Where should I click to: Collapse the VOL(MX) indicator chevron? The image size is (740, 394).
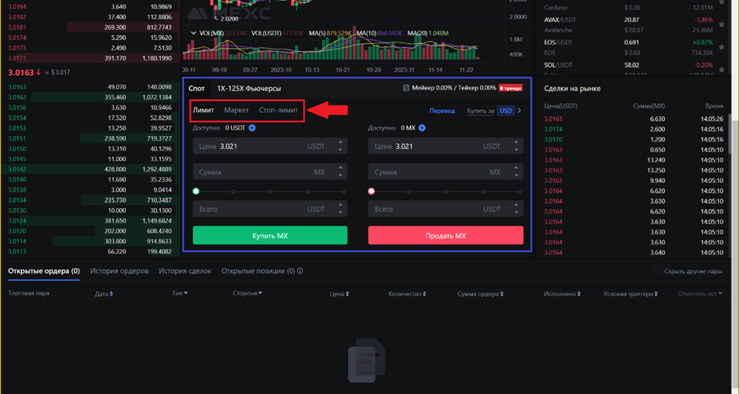(193, 33)
